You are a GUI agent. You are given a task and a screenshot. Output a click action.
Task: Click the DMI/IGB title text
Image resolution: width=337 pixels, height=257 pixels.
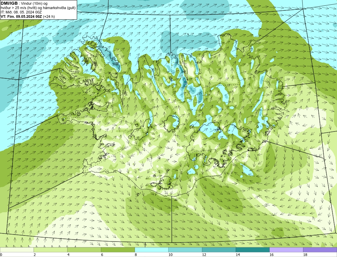(9, 3)
